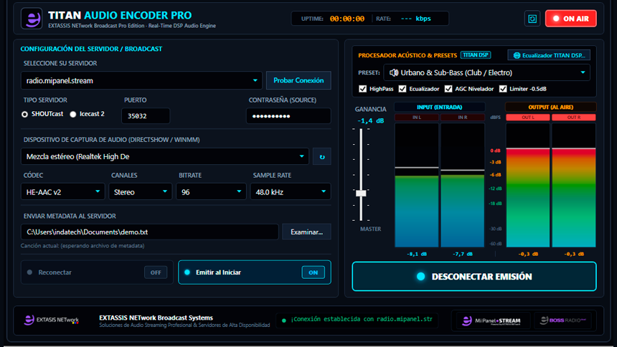Click the INPUT (ENTRADA) header
Screen dimensions: 617x347
point(440,107)
